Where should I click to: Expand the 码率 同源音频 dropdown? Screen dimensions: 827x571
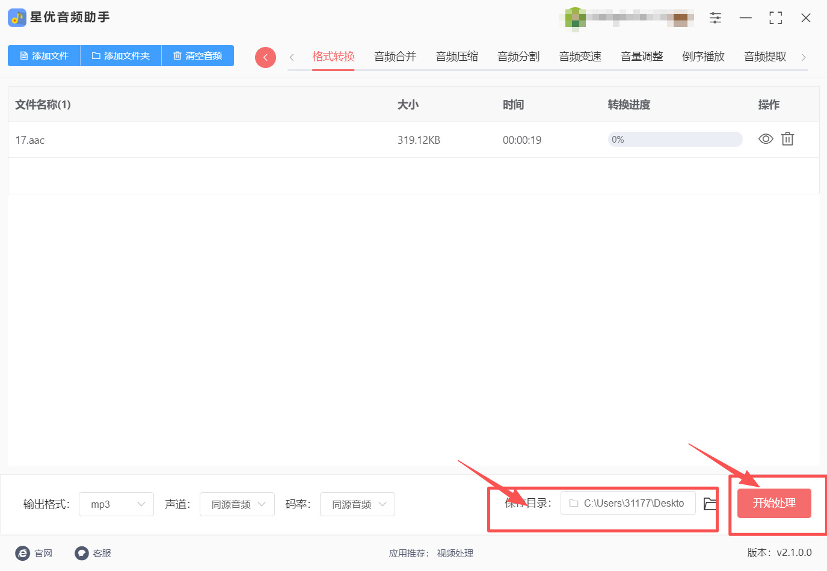[357, 504]
